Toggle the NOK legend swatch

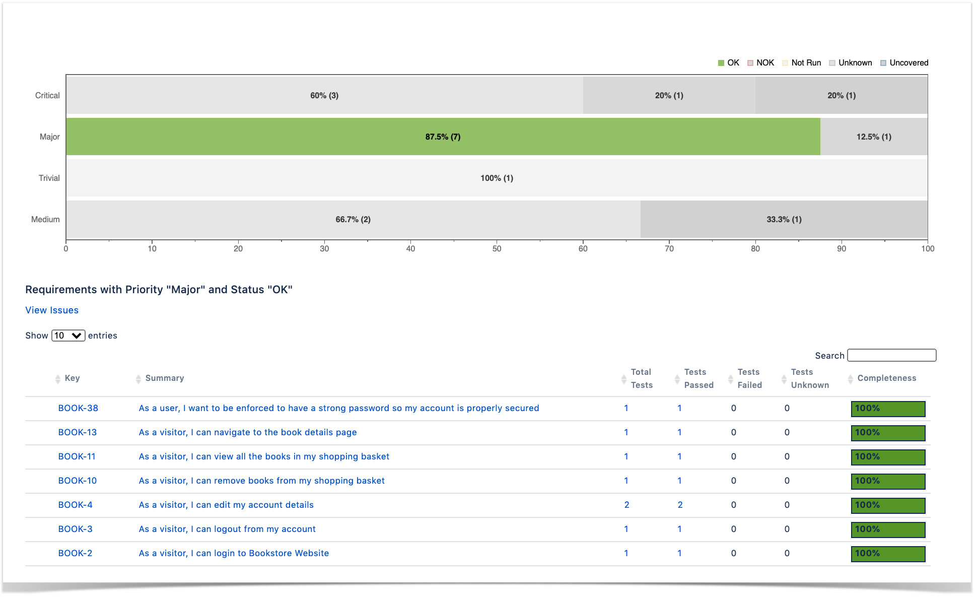click(x=750, y=63)
